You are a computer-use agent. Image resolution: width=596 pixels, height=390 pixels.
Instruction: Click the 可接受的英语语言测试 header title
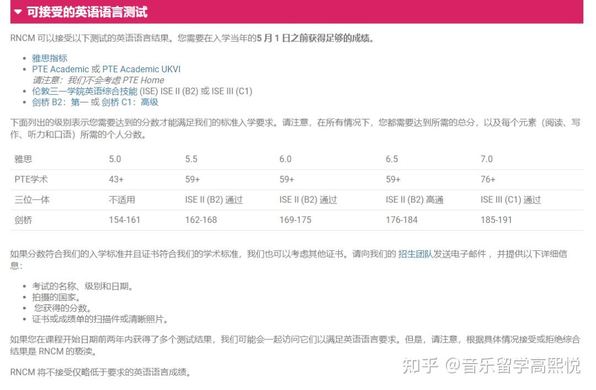[x=87, y=12]
